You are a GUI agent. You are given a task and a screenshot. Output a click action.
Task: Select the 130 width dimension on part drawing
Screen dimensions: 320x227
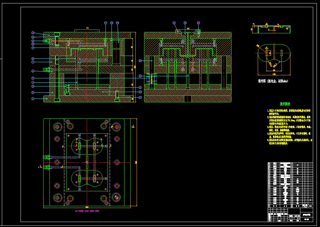click(x=274, y=74)
